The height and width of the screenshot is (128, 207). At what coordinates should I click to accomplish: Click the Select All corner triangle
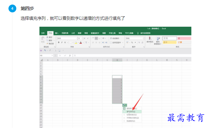pyautogui.click(x=41, y=60)
